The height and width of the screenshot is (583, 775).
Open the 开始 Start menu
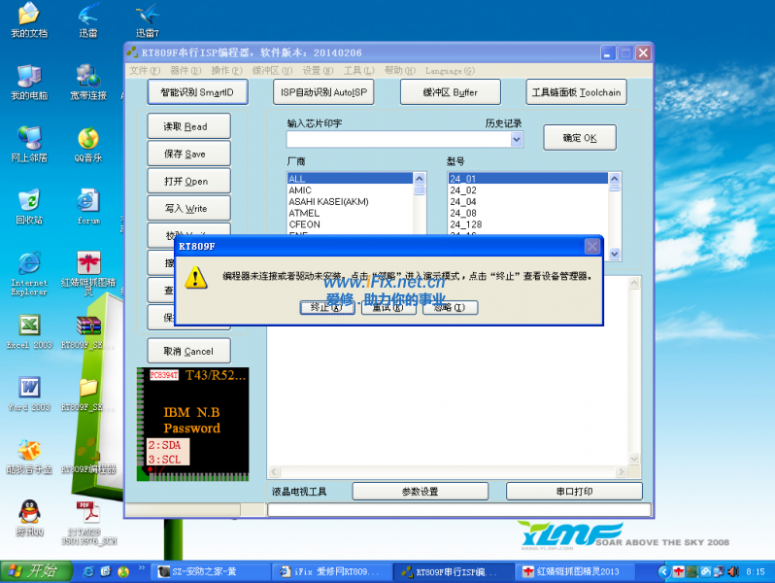31,572
